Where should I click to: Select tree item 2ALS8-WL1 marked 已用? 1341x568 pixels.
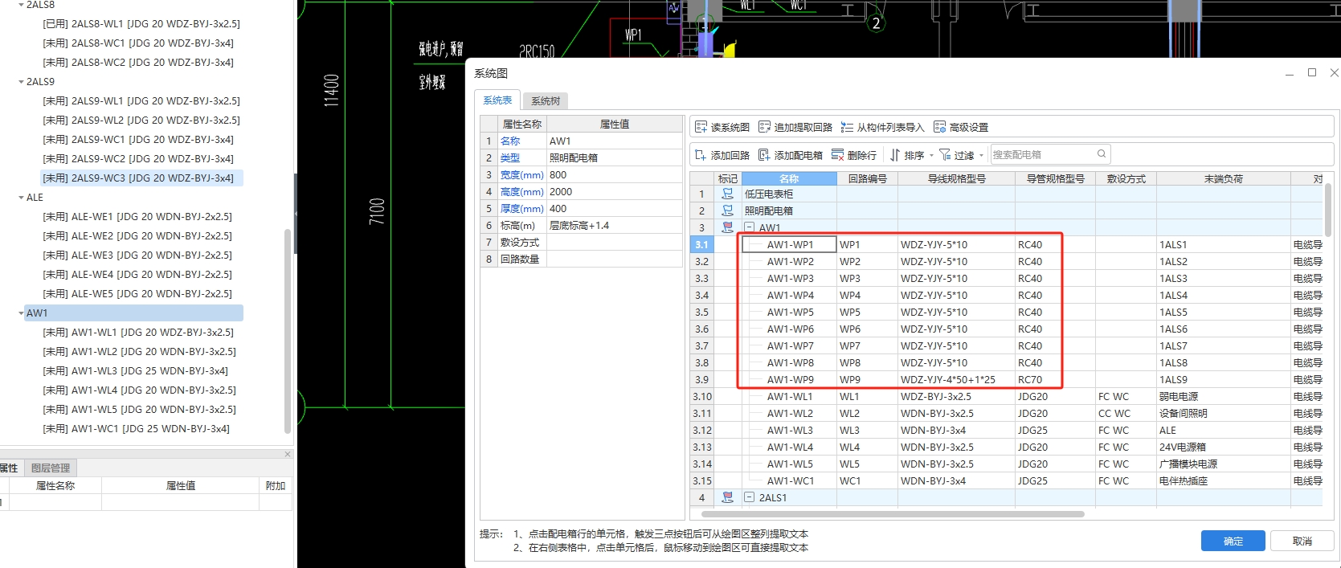click(141, 24)
